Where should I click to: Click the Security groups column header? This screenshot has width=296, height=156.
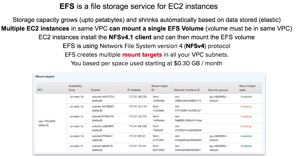[218, 90]
